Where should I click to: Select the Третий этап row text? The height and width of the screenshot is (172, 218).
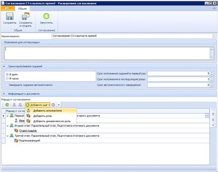click(57, 136)
